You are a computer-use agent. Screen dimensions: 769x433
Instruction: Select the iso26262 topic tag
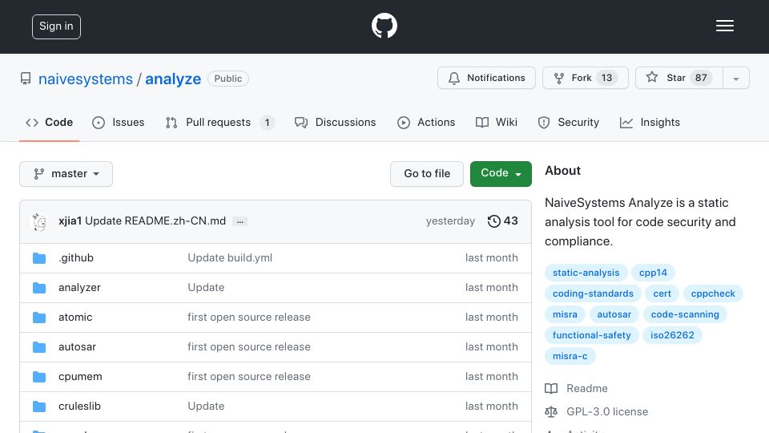pyautogui.click(x=672, y=335)
